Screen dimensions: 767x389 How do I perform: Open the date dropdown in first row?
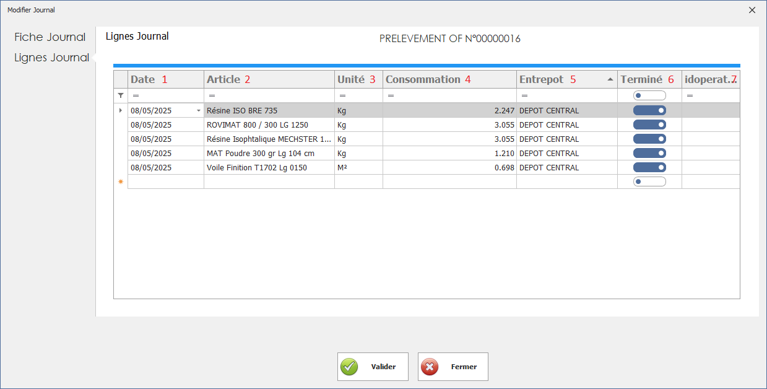(198, 111)
